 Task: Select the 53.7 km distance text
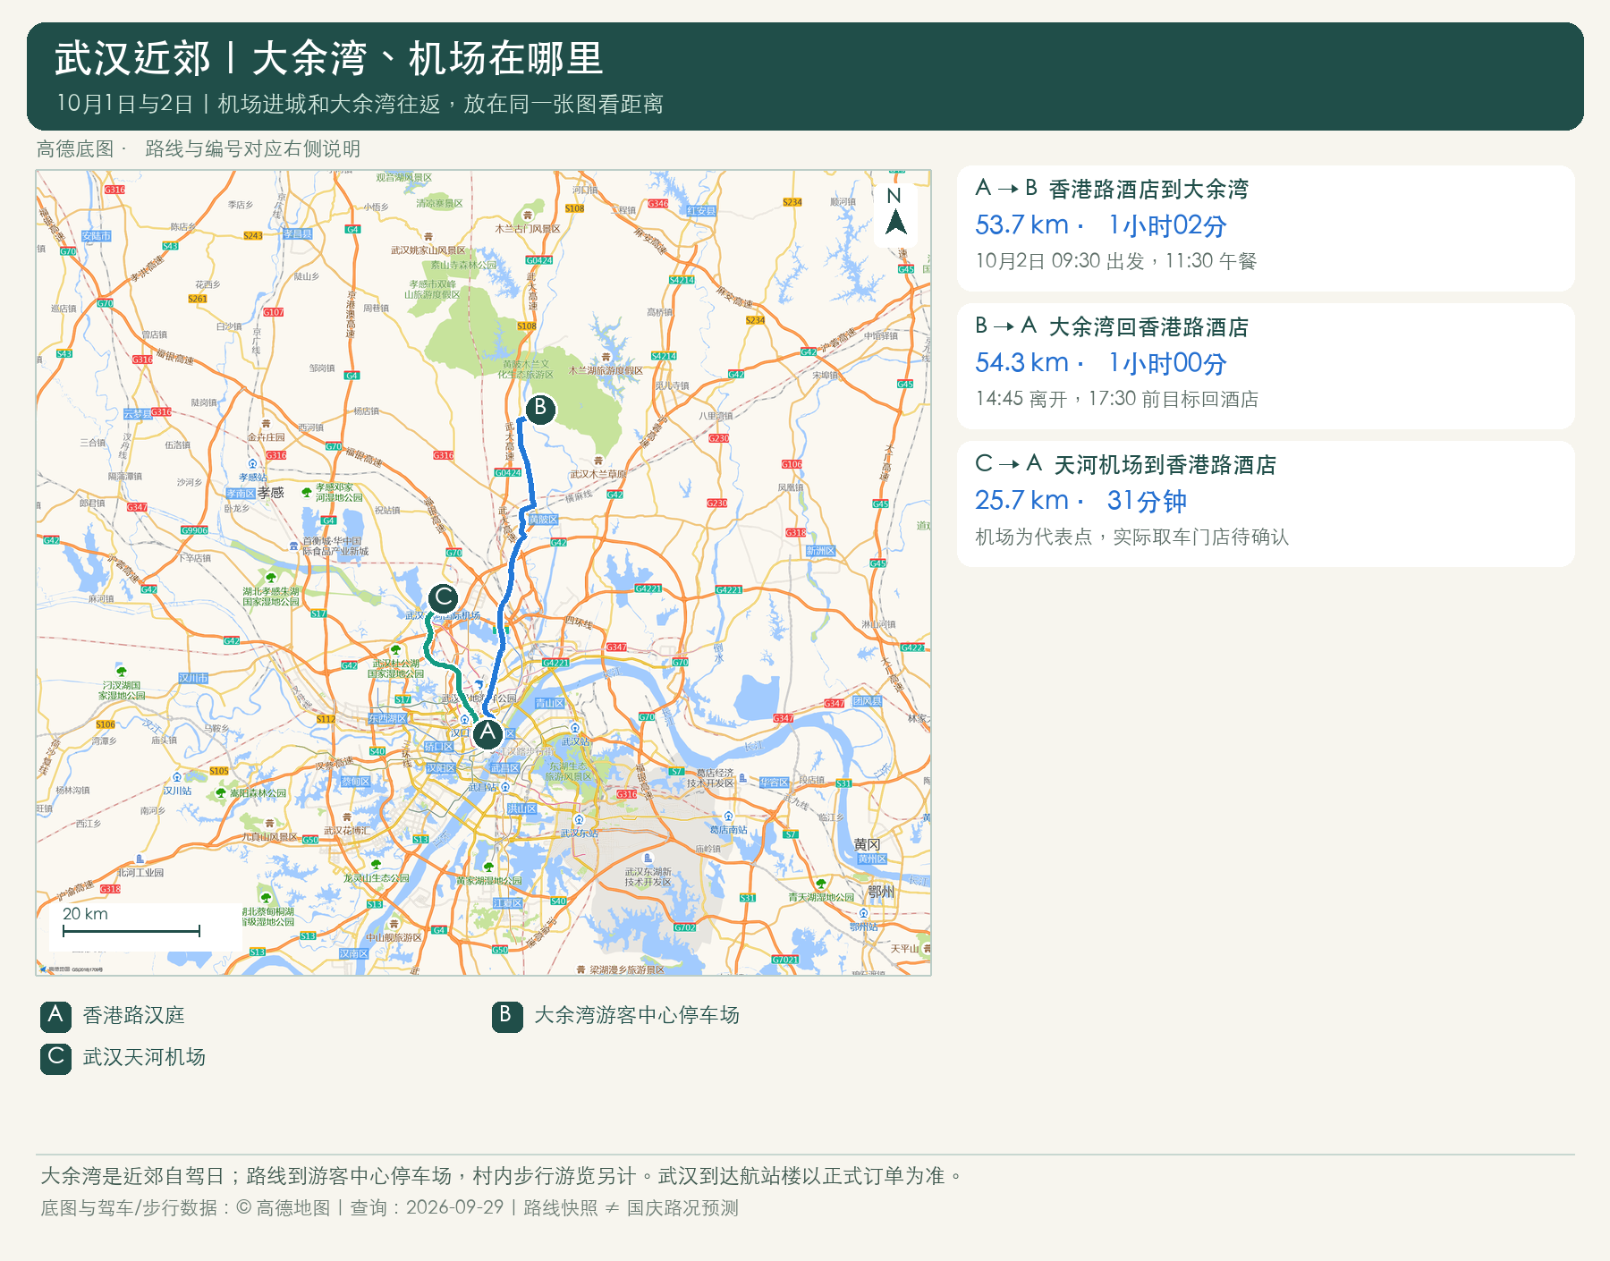click(x=1021, y=225)
